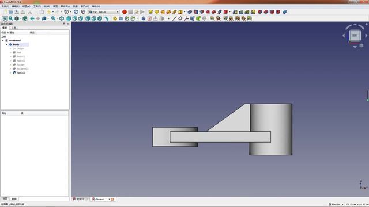Open the second menu bar item
This screenshot has height=207, width=369.
(16, 6)
